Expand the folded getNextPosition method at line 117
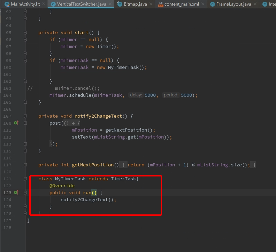276x252 pixels. (25, 165)
